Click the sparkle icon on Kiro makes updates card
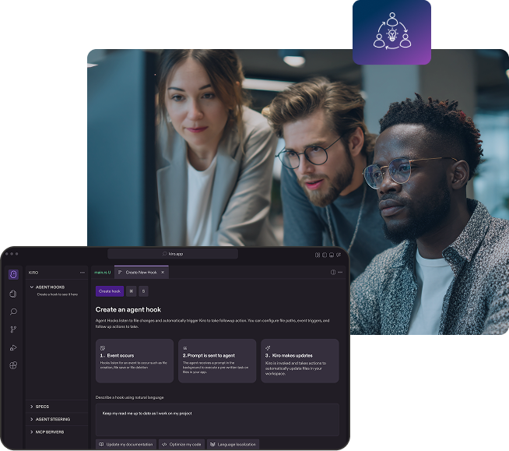The image size is (509, 451). point(268,348)
